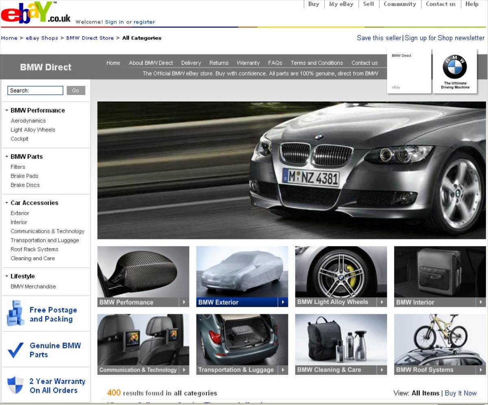Click arrow icon on BMW Exterior tile
Image resolution: width=488 pixels, height=405 pixels.
(283, 302)
